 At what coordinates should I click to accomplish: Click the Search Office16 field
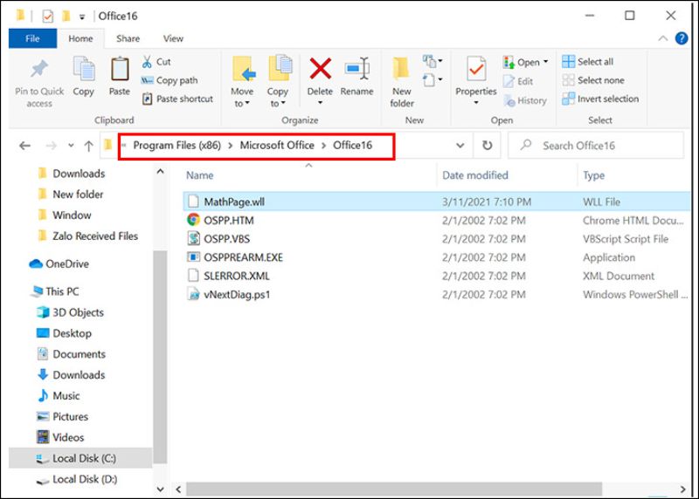596,146
